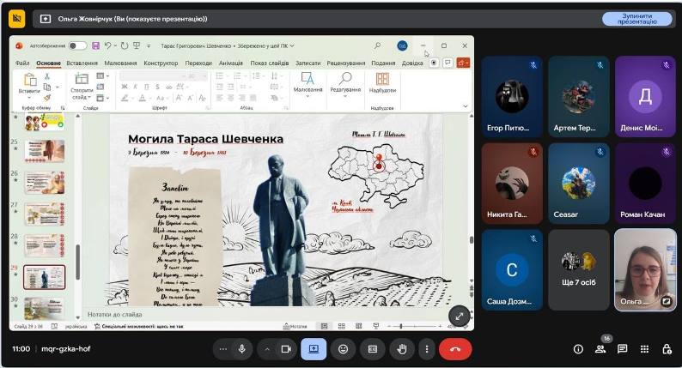
Task: Expand audio options arrow beside camera
Action: click(x=267, y=349)
